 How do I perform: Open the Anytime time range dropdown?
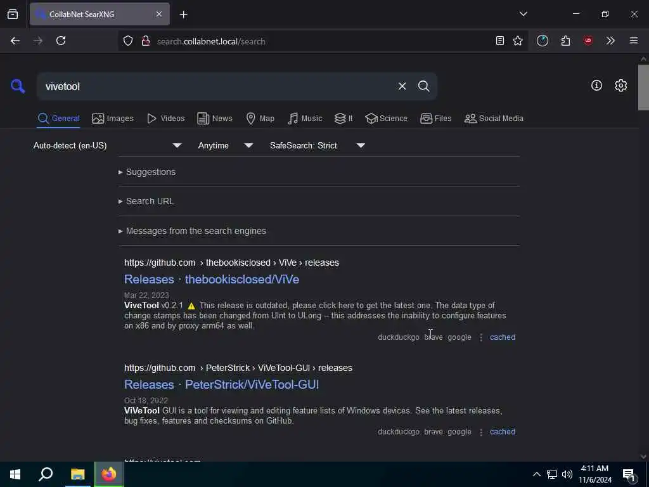click(x=226, y=145)
